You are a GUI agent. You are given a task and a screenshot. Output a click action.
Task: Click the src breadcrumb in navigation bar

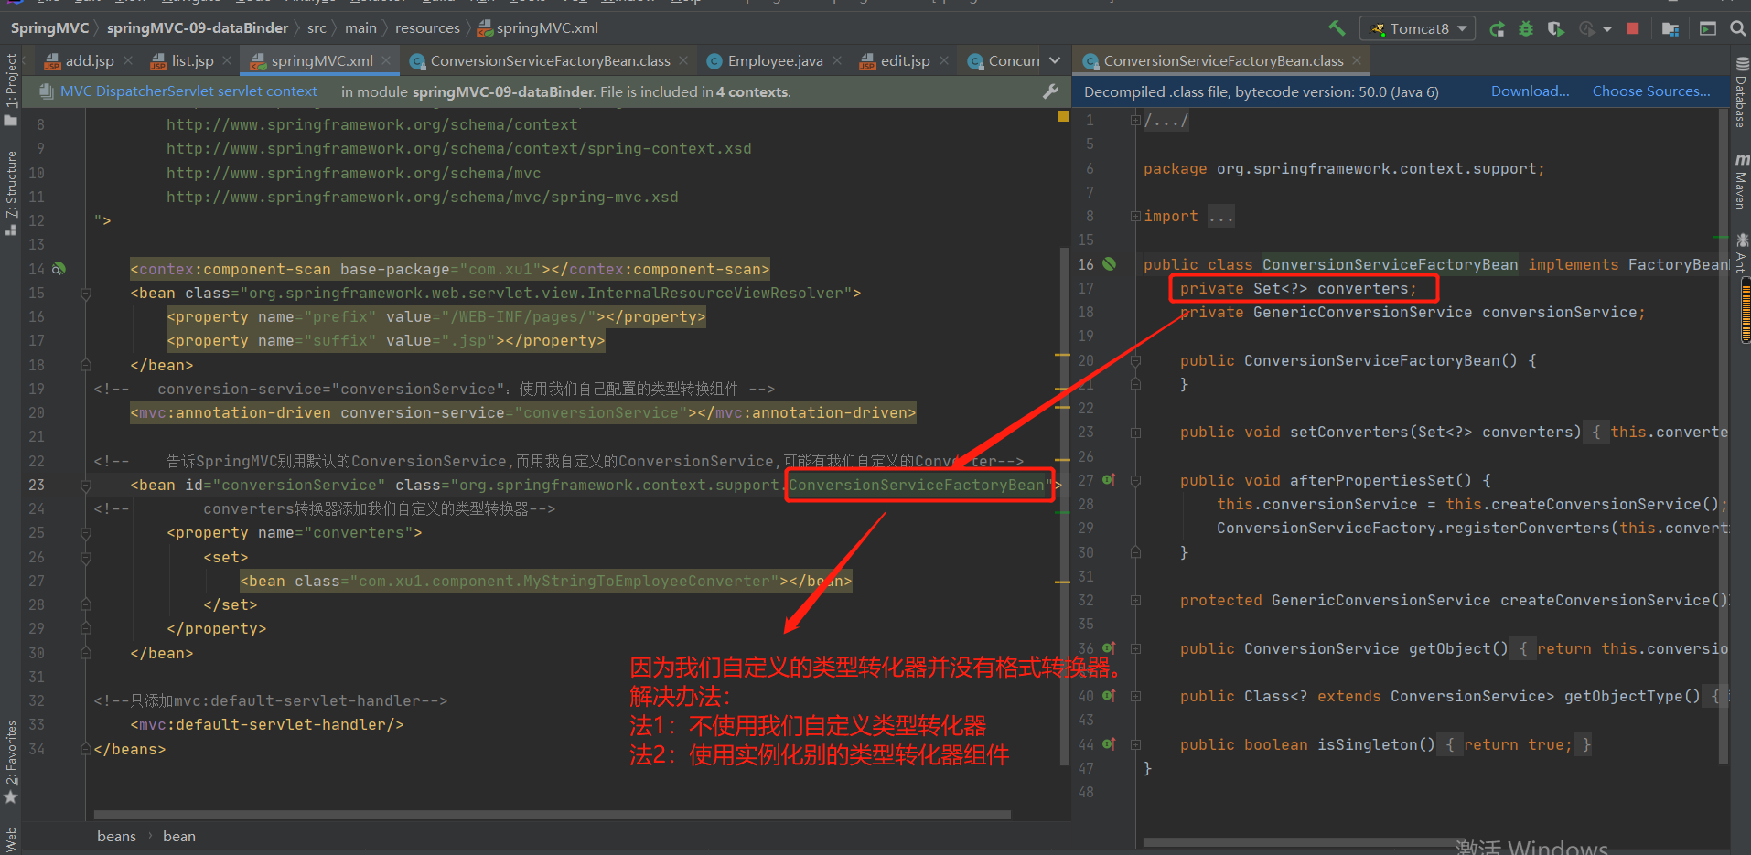pos(317,28)
